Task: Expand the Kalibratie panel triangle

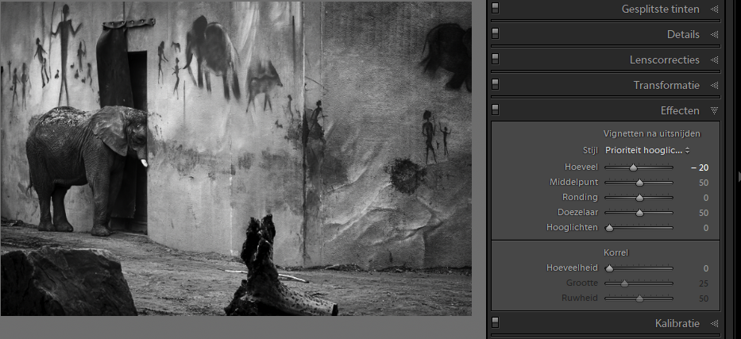Action: point(714,323)
